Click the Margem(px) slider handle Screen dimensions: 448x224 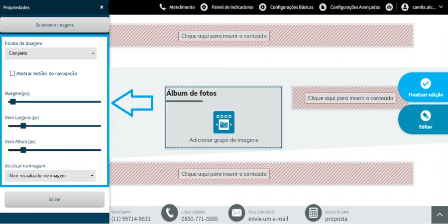click(x=13, y=102)
